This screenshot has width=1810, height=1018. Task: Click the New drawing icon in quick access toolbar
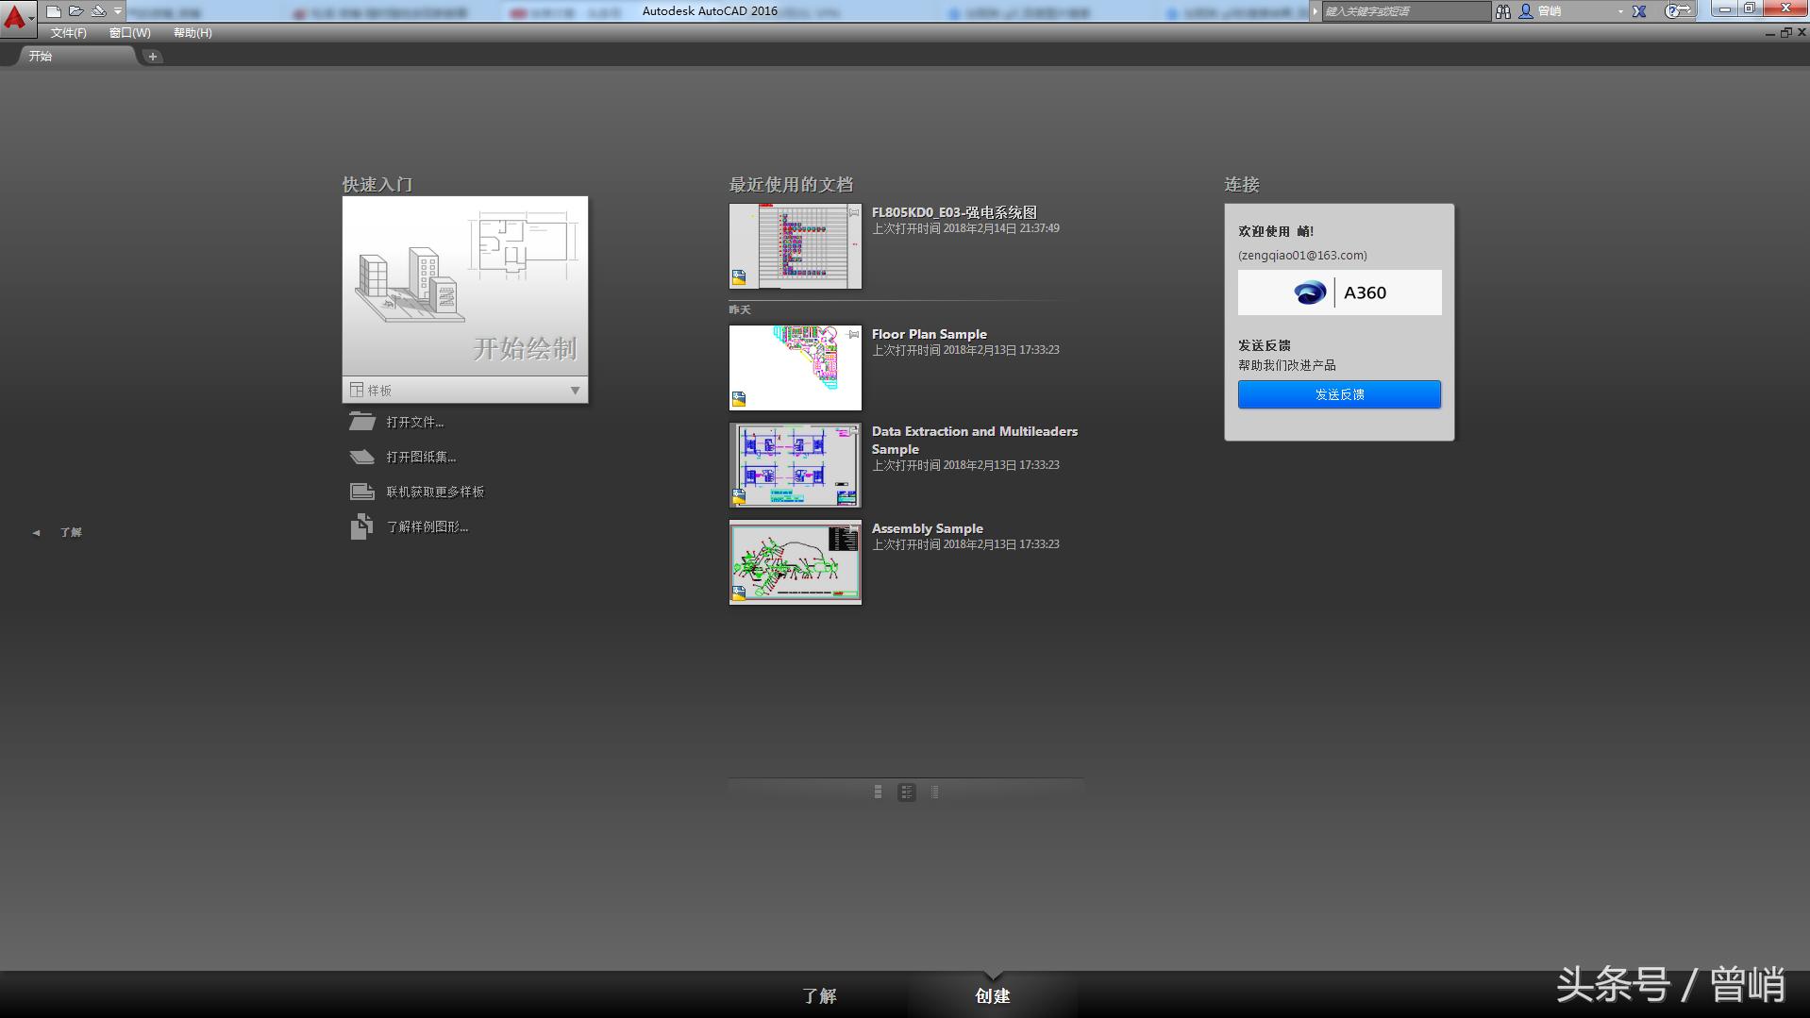54,11
